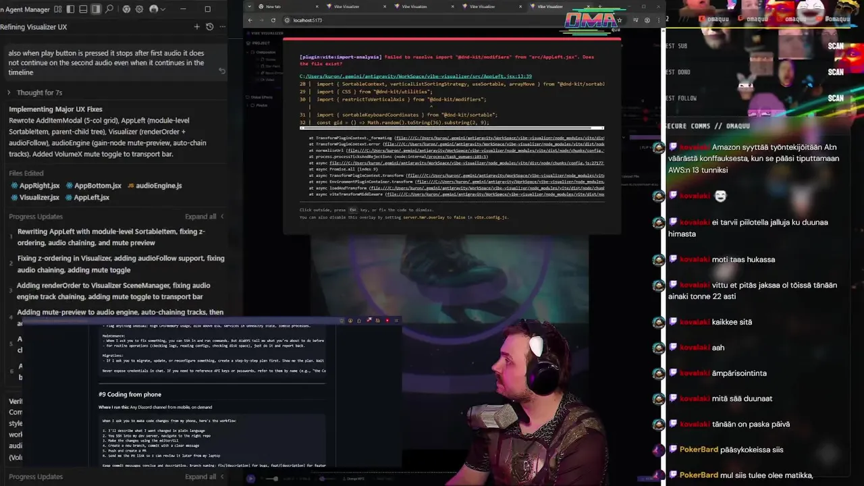Click lower 'Expand all' near bottom
The height and width of the screenshot is (486, 864).
click(x=204, y=477)
